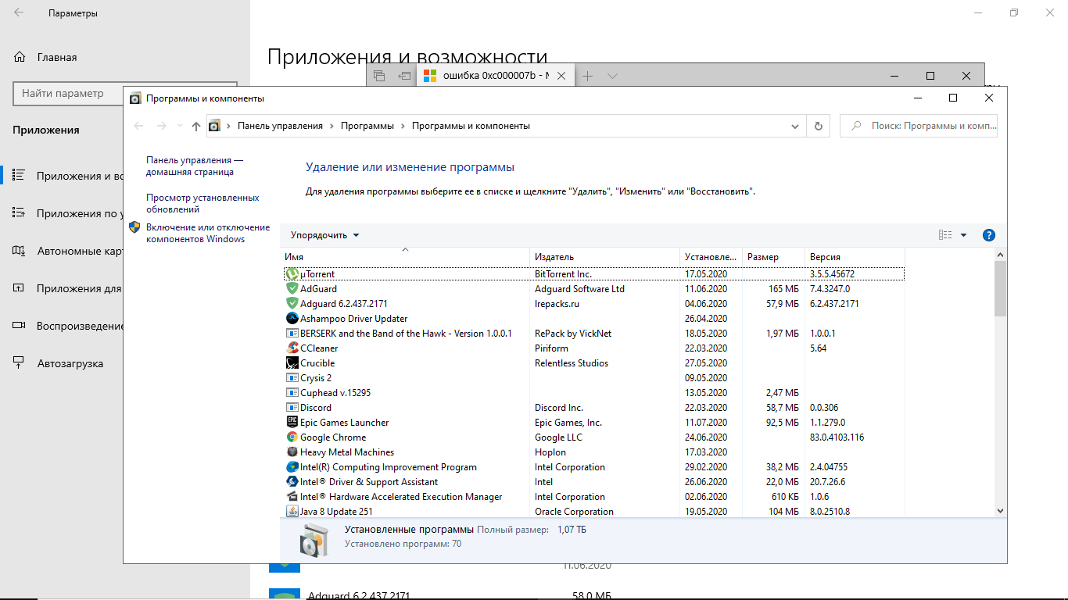
Task: Open help with the question mark icon
Action: pyautogui.click(x=988, y=235)
